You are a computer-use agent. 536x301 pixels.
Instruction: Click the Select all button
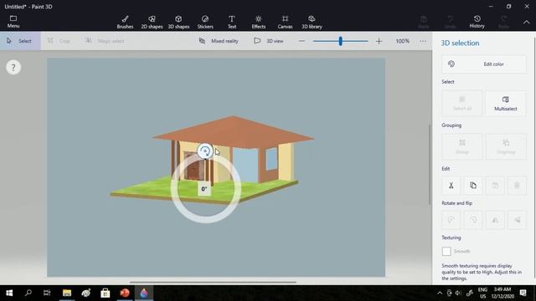(x=462, y=104)
